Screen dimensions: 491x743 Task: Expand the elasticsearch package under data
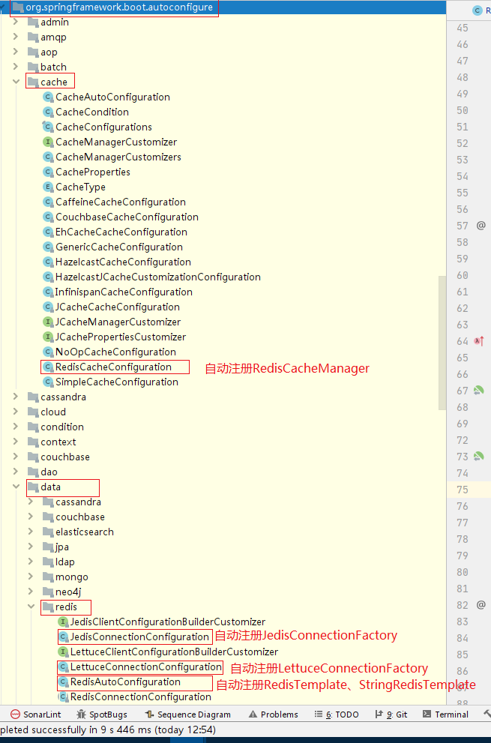30,531
